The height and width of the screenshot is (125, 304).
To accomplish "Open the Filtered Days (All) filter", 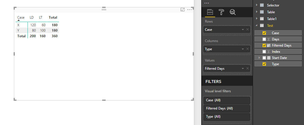I will [x=227, y=108].
